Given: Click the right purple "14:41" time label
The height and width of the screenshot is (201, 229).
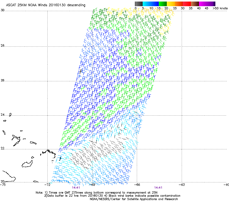Looking at the screenshot, I should (x=158, y=188).
